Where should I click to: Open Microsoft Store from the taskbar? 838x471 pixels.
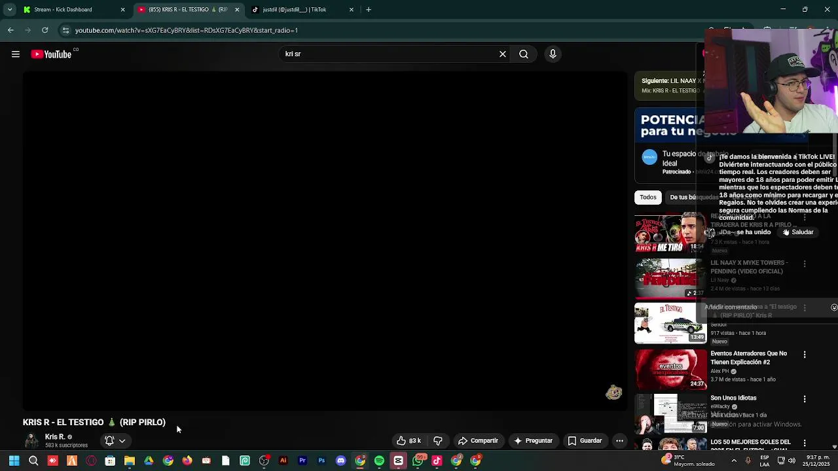[x=110, y=461]
